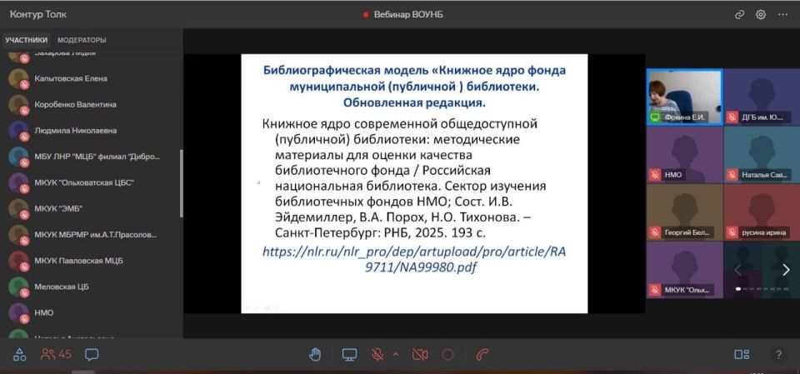Click muted mic badge on русина ирина tile

pyautogui.click(x=732, y=232)
